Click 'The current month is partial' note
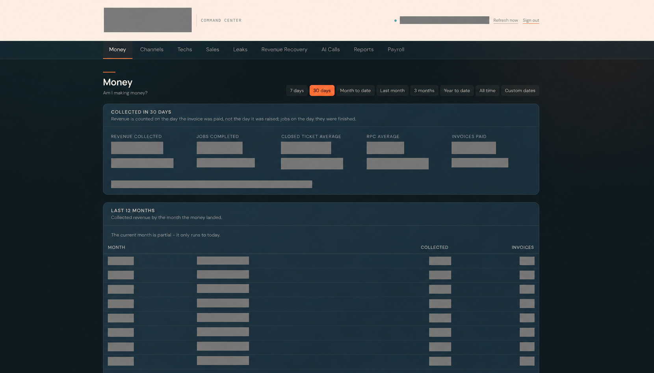654x373 pixels. (x=165, y=235)
